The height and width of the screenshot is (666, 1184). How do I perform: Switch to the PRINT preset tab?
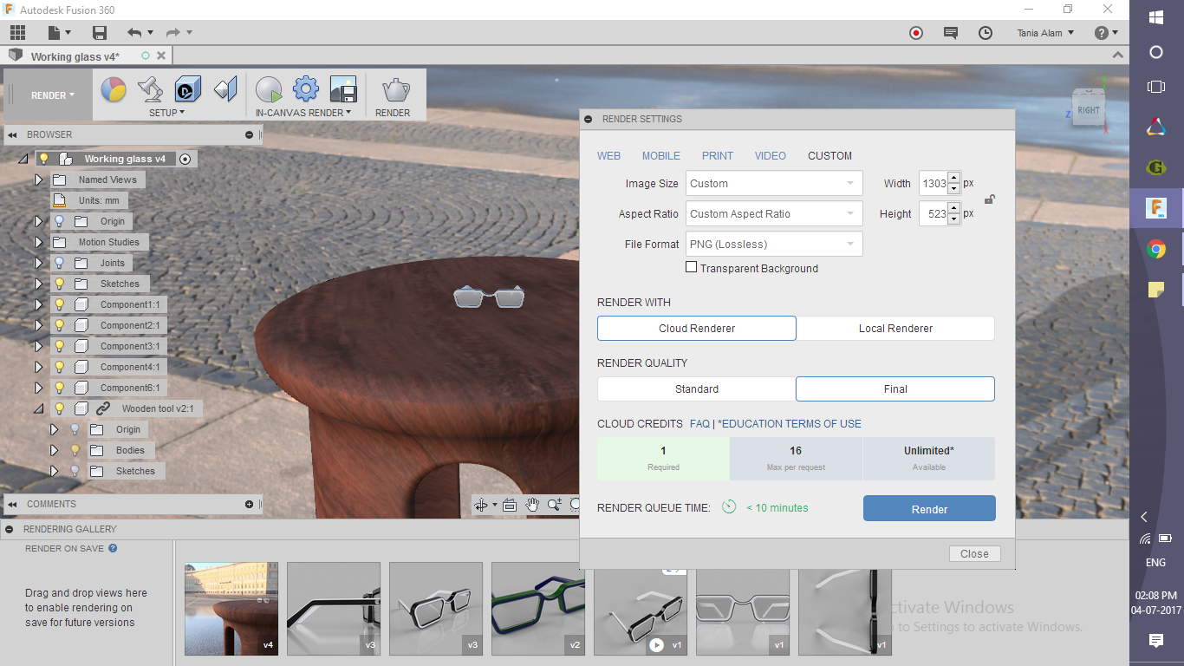[718, 156]
